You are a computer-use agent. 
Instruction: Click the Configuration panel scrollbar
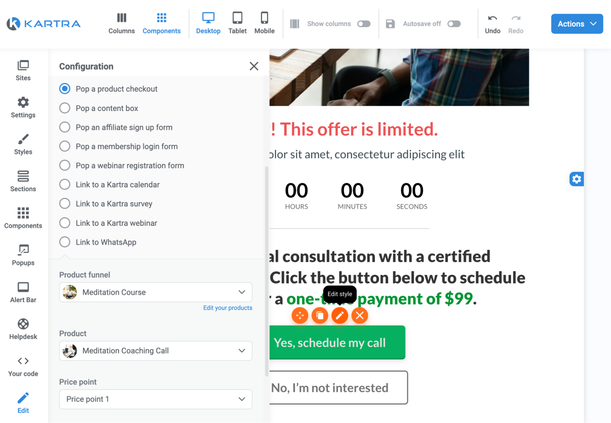(x=267, y=271)
